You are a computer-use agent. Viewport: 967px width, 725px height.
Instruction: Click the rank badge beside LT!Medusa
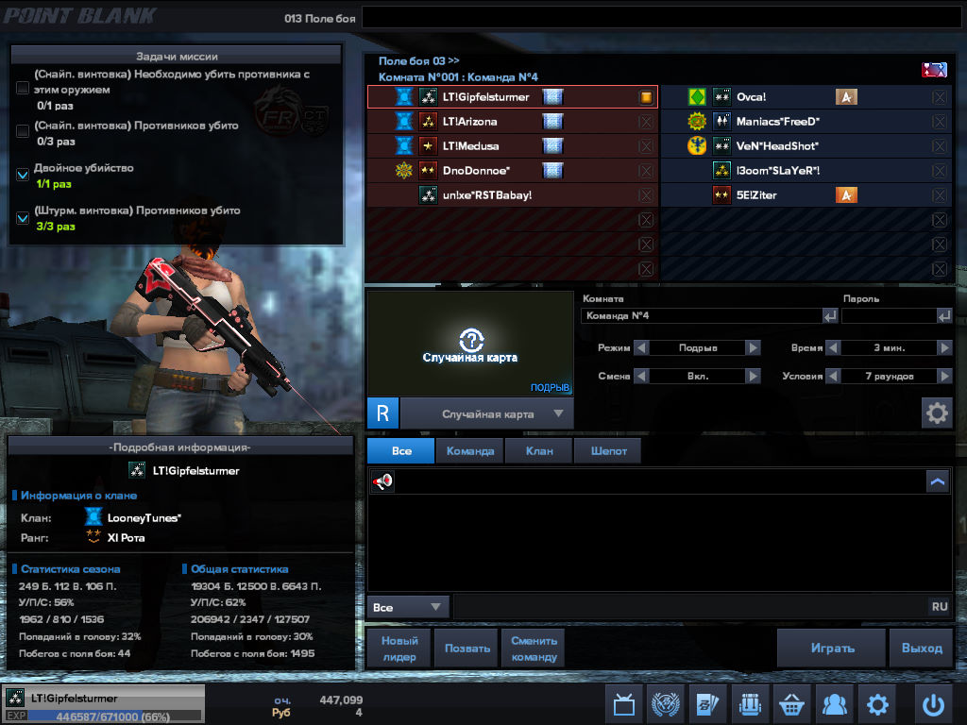click(428, 146)
